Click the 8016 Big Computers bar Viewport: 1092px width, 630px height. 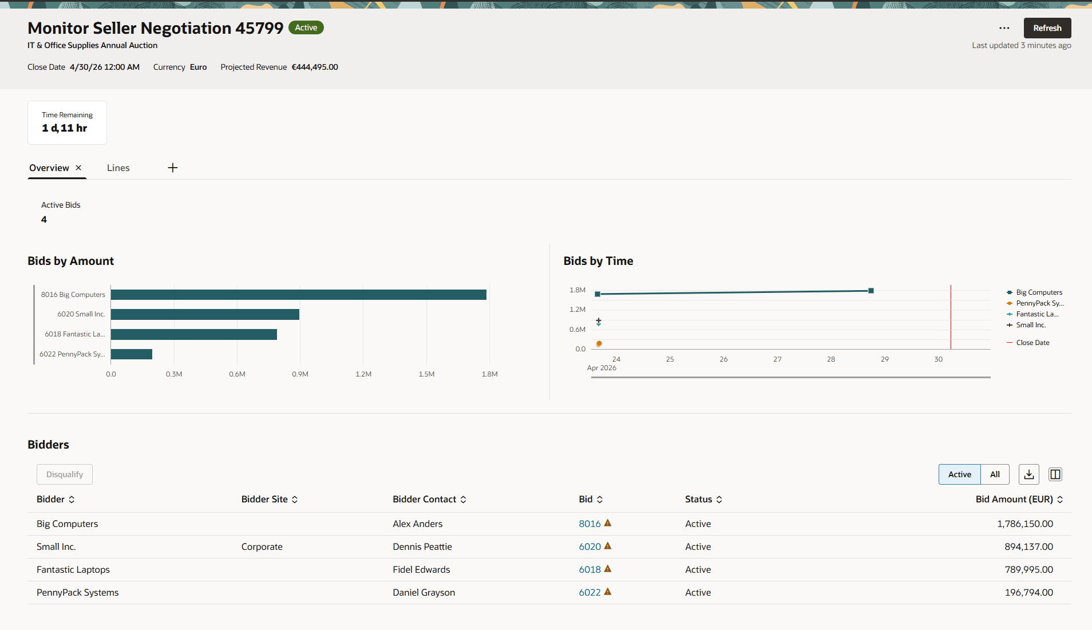[298, 295]
